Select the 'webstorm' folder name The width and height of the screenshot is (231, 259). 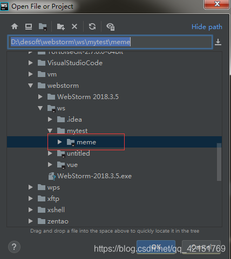click(x=63, y=86)
